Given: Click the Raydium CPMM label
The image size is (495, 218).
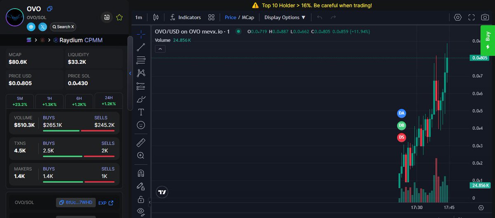Looking at the screenshot, I should (81, 40).
